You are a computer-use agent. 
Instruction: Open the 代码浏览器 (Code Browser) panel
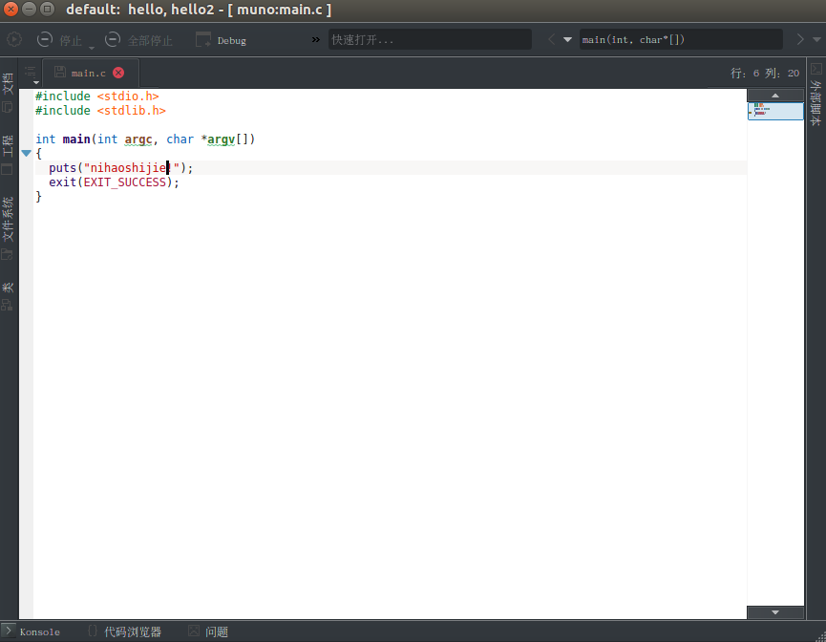(124, 631)
